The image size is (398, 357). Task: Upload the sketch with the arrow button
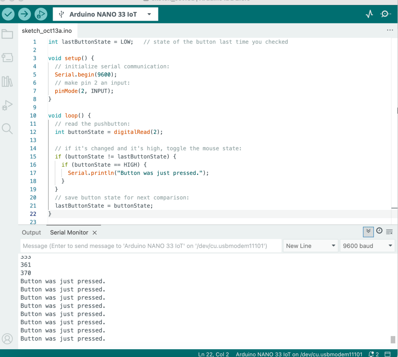pos(25,14)
